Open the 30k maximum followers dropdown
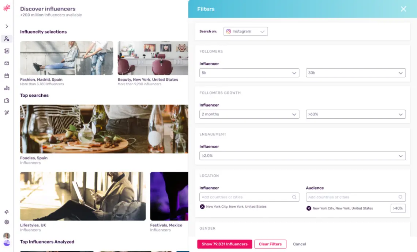The width and height of the screenshot is (417, 252). [x=356, y=73]
